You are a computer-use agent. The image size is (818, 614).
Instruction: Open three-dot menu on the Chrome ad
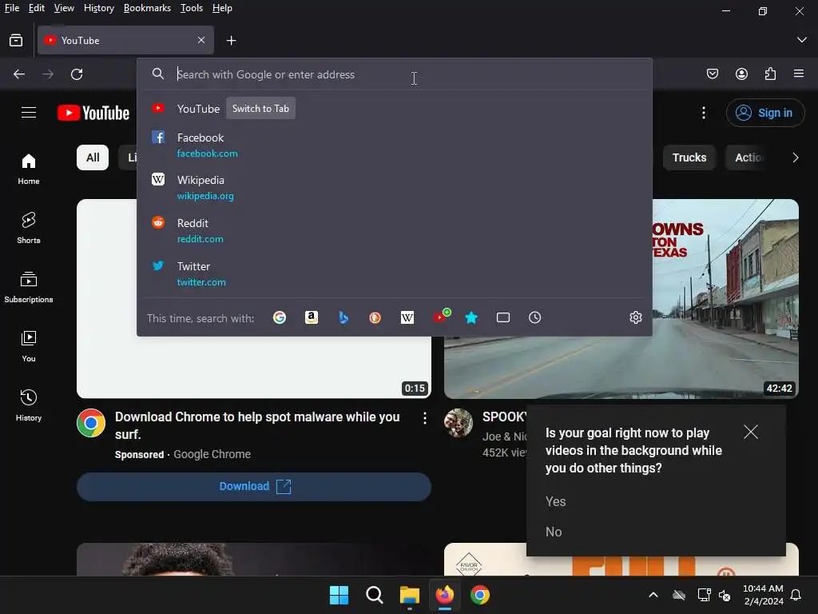pos(425,417)
